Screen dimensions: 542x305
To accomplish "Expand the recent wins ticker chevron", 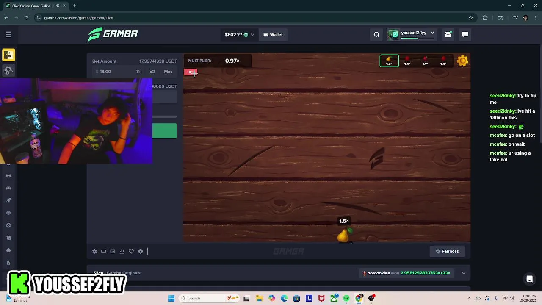I will [x=464, y=273].
